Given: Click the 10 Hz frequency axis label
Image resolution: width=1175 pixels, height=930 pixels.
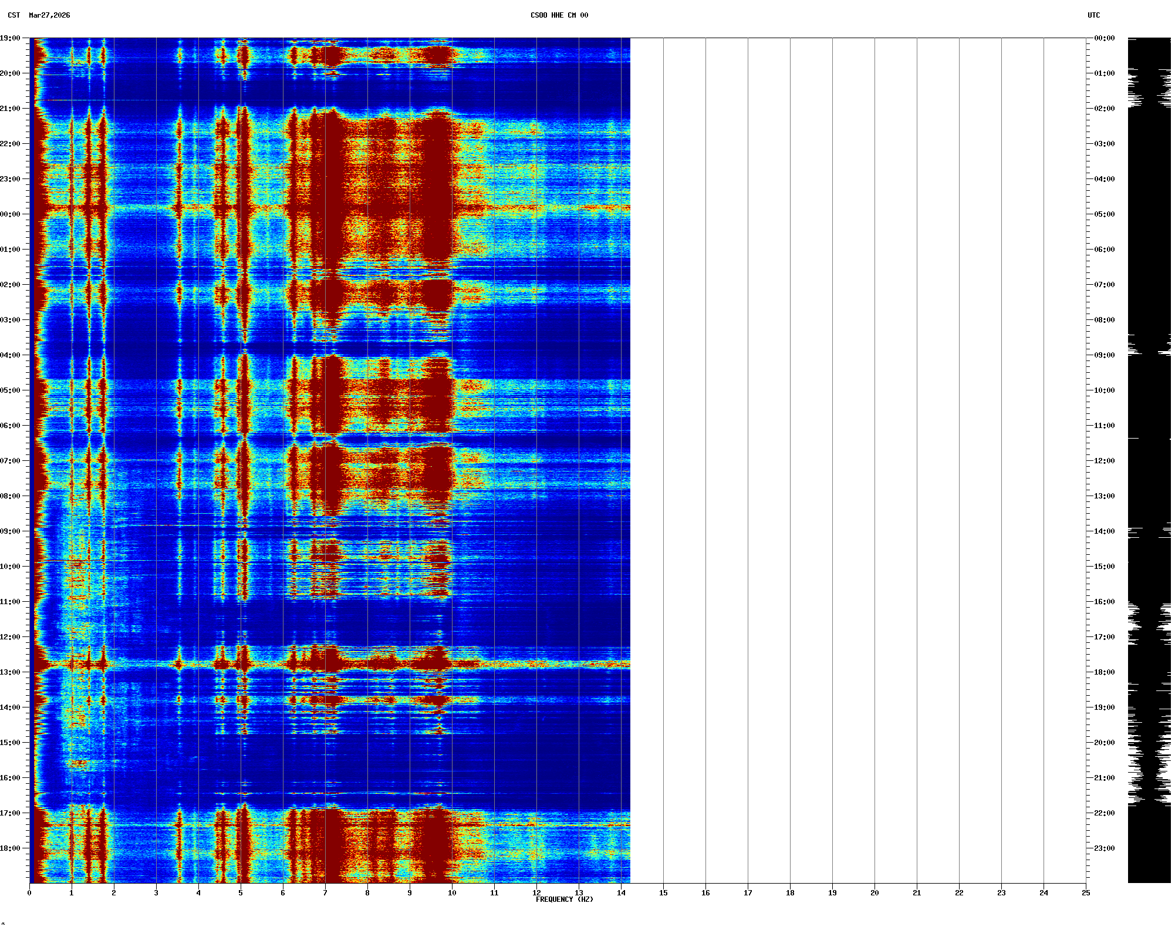Looking at the screenshot, I should coord(452,893).
